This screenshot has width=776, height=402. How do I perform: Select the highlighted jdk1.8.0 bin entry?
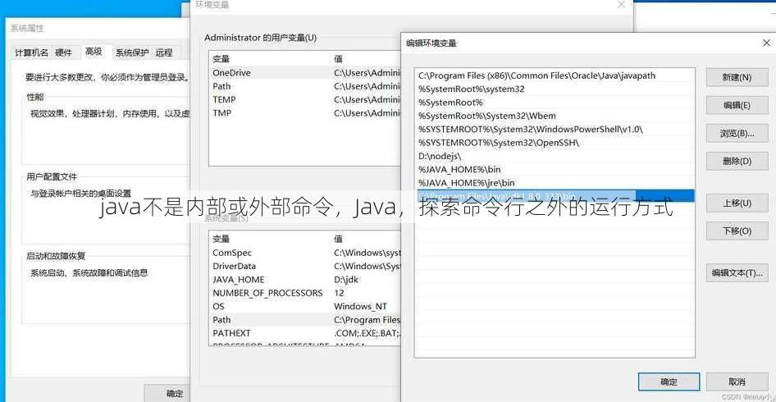(556, 196)
